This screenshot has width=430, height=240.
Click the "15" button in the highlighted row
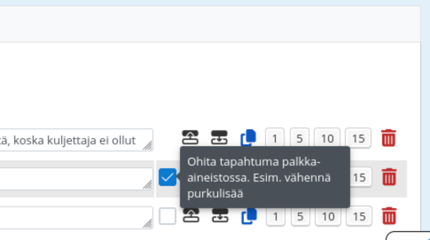(x=359, y=177)
